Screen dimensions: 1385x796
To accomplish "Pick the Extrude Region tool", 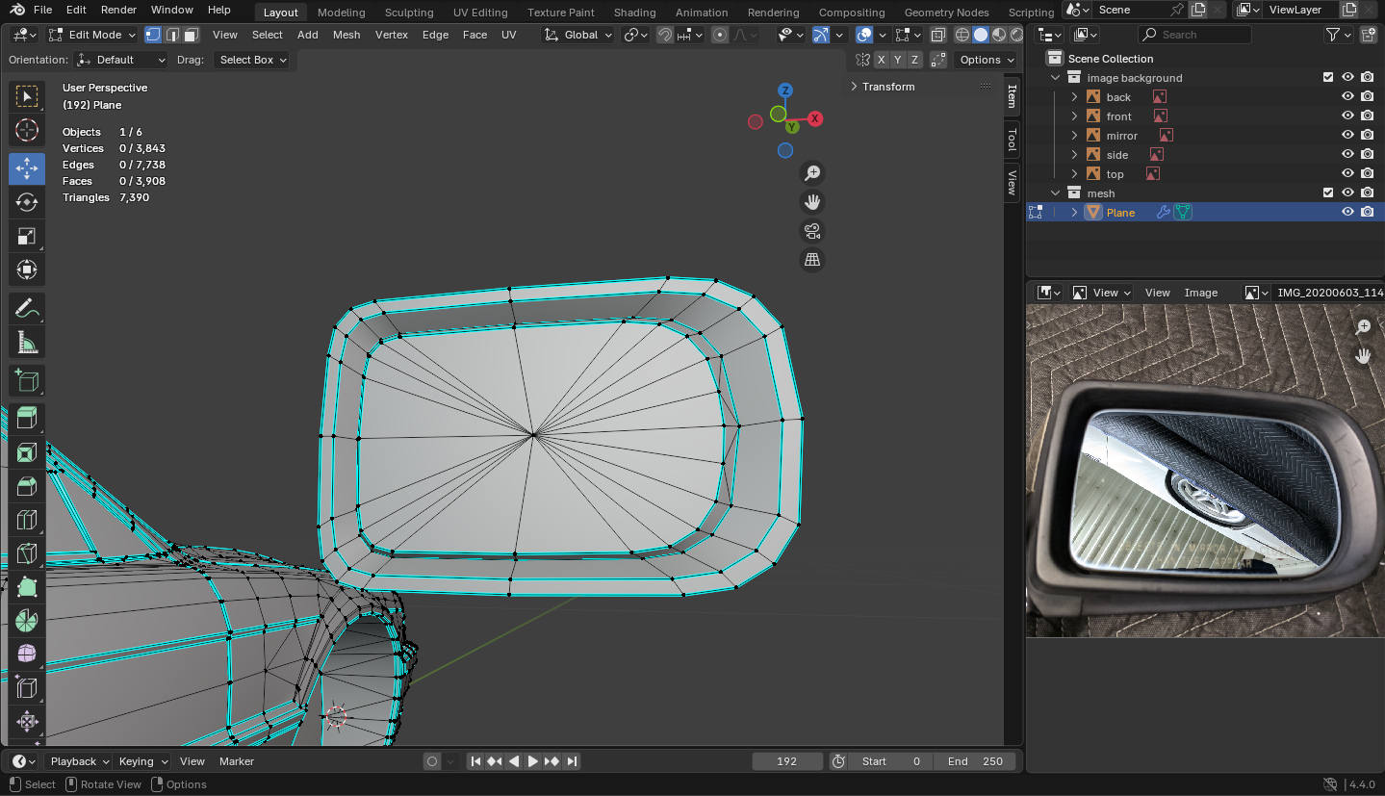I will [x=27, y=418].
